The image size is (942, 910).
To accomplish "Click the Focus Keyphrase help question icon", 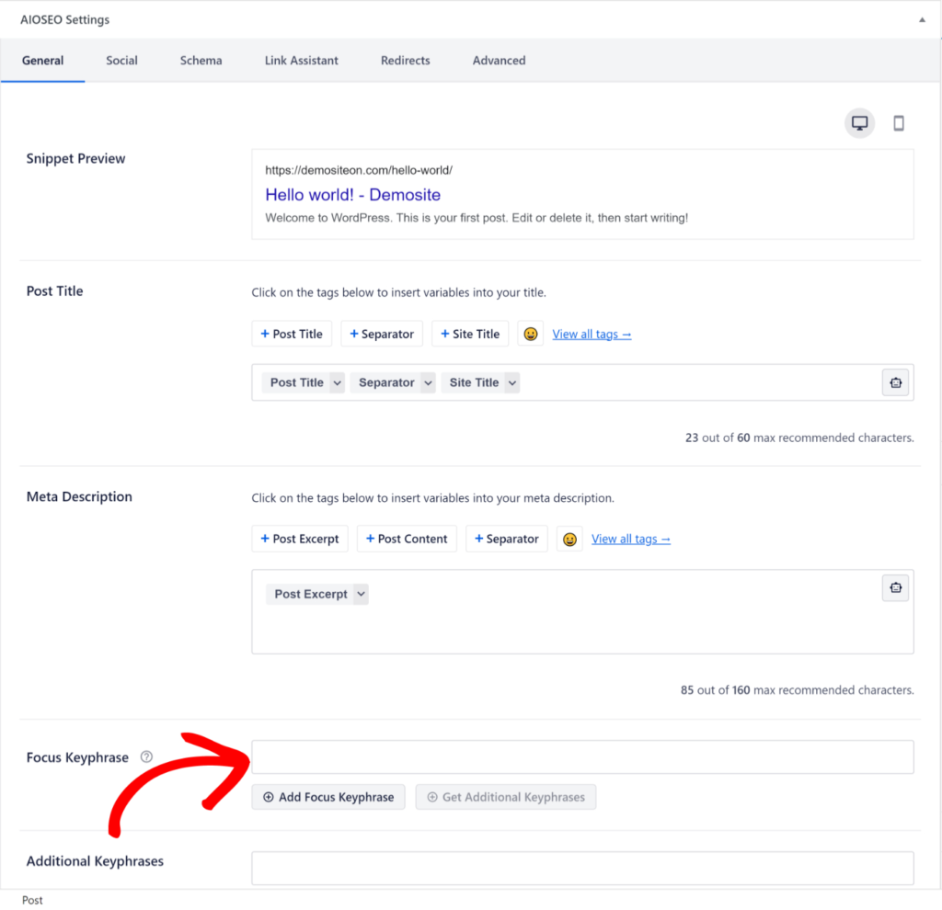I will pyautogui.click(x=146, y=757).
